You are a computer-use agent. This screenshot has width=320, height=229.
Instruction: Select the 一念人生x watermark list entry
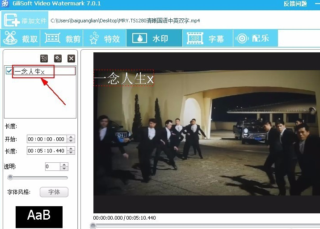tap(44, 71)
